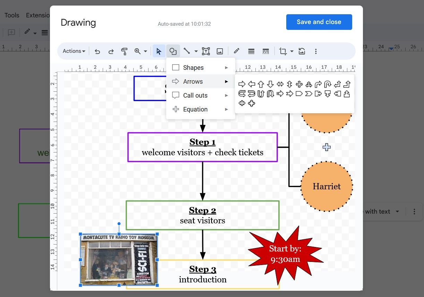Click the Montacute TV Radio Toy Museum image thumbnail
The height and width of the screenshot is (297, 424).
click(119, 260)
